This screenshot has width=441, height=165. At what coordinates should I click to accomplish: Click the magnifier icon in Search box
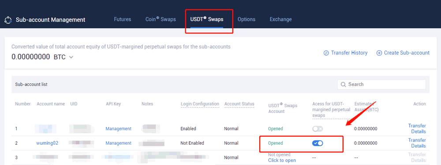343,84
